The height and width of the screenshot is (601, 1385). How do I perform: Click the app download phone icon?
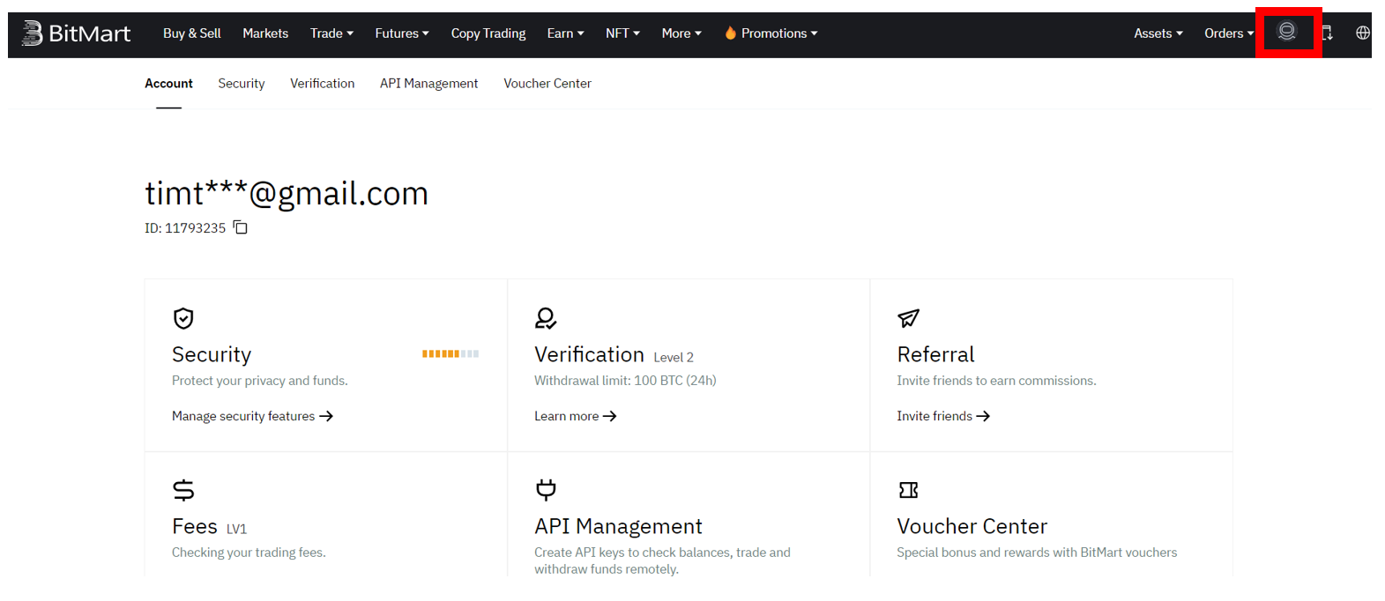(x=1327, y=33)
